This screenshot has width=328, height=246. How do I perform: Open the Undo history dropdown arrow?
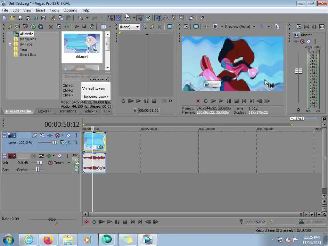click(x=87, y=18)
